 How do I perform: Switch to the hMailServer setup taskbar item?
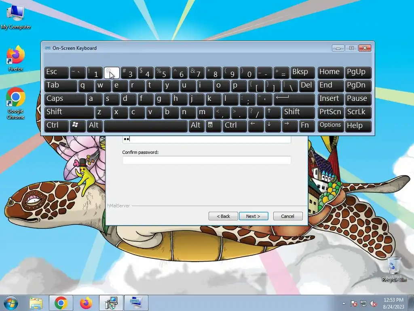[x=111, y=303]
